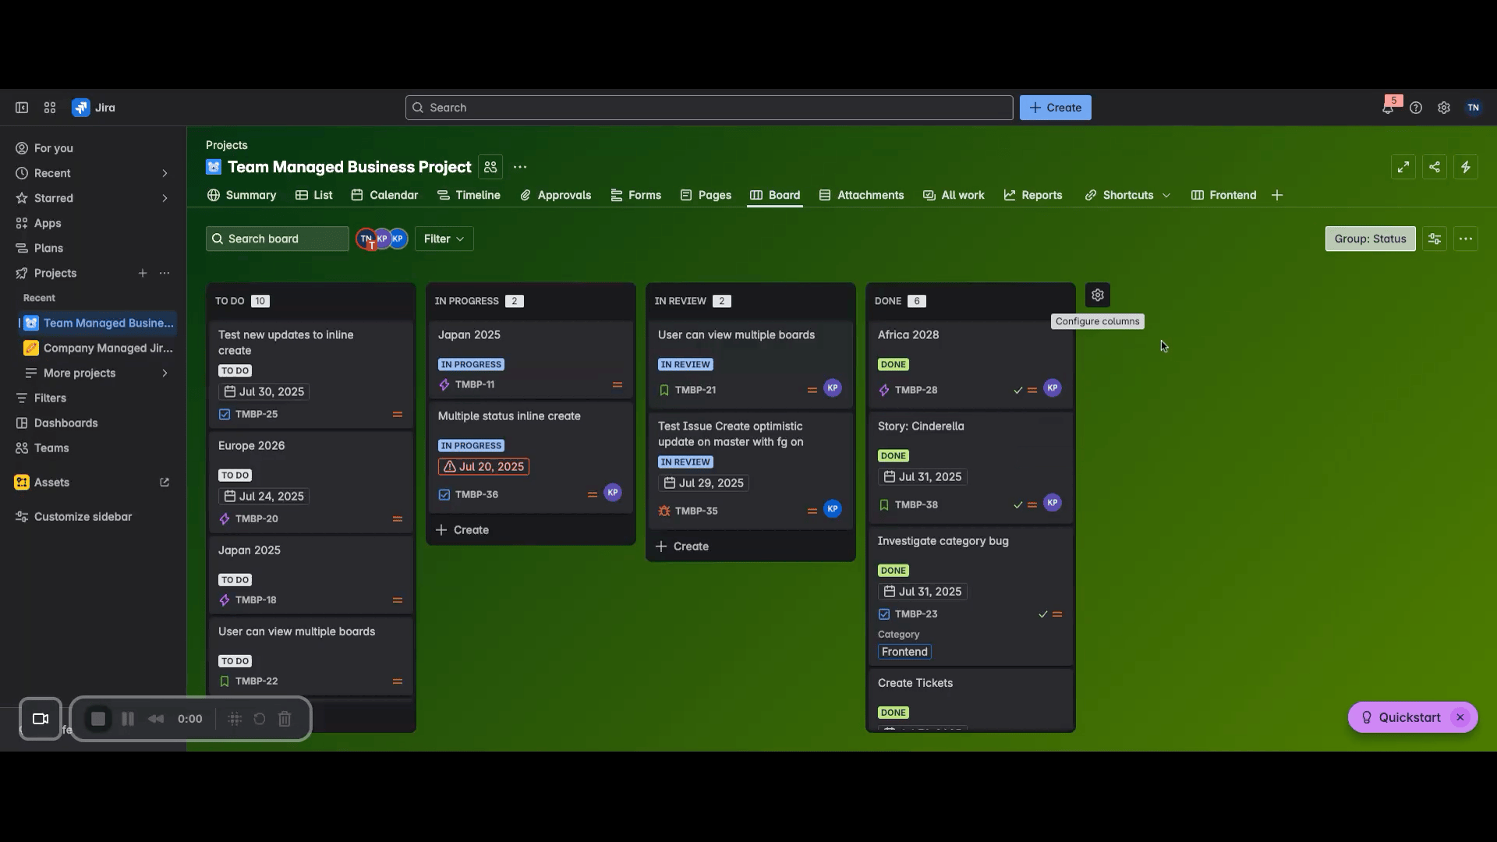
Task: Collapse the sidebar using the panel icon
Action: [x=22, y=108]
